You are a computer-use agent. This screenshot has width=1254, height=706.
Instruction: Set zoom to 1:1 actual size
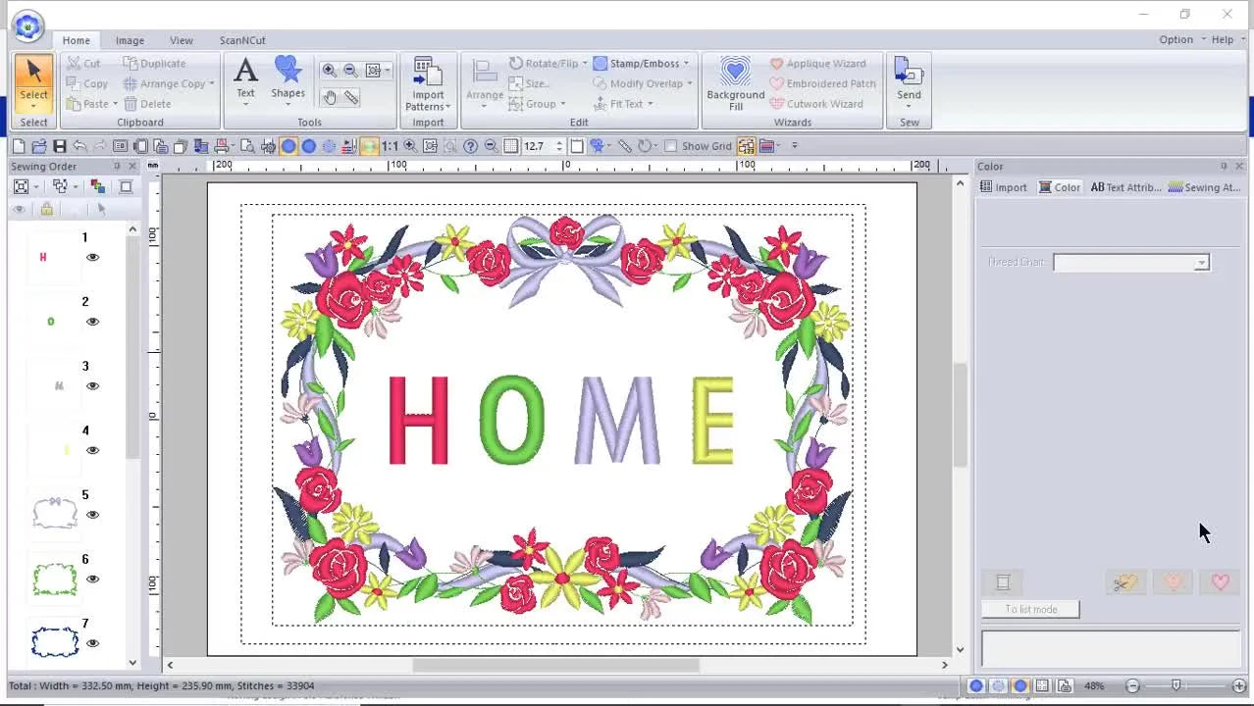point(390,146)
